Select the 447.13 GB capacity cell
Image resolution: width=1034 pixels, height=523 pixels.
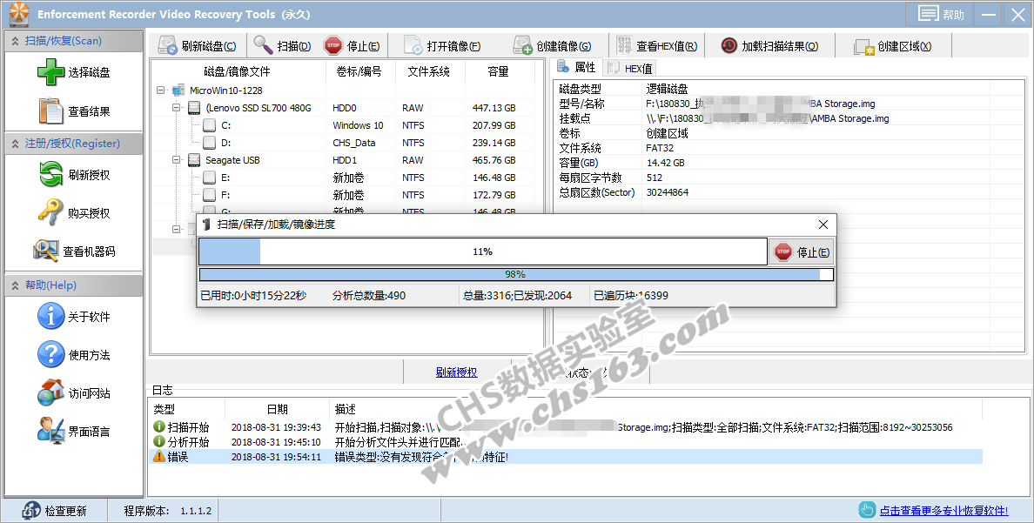[x=493, y=108]
